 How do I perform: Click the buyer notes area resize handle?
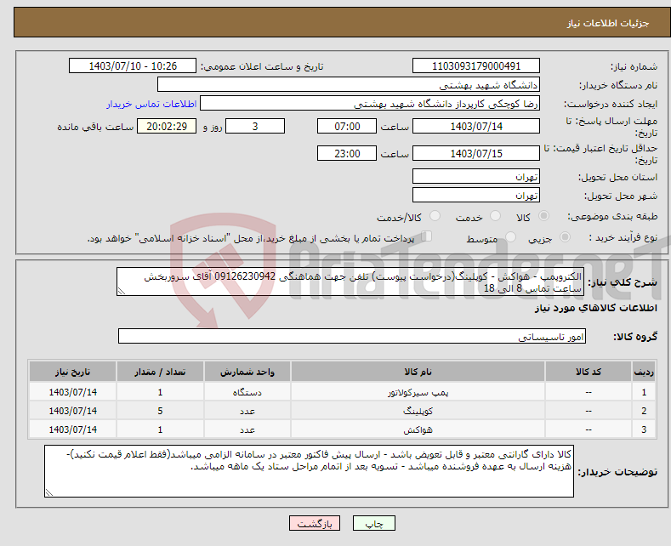pos(49,492)
